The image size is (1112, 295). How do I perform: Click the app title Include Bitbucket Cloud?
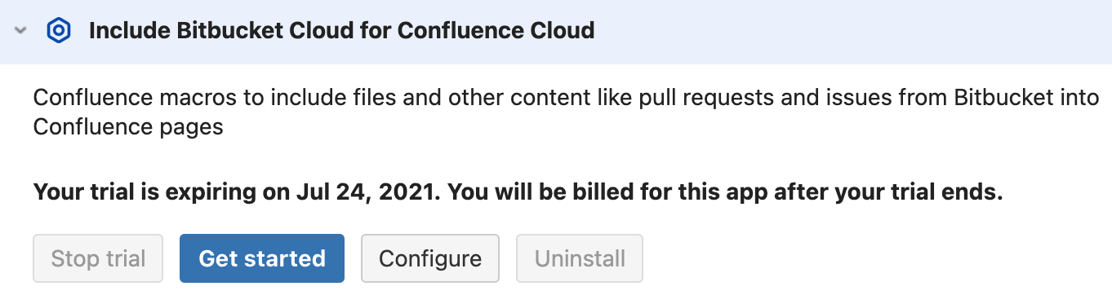coord(341,31)
